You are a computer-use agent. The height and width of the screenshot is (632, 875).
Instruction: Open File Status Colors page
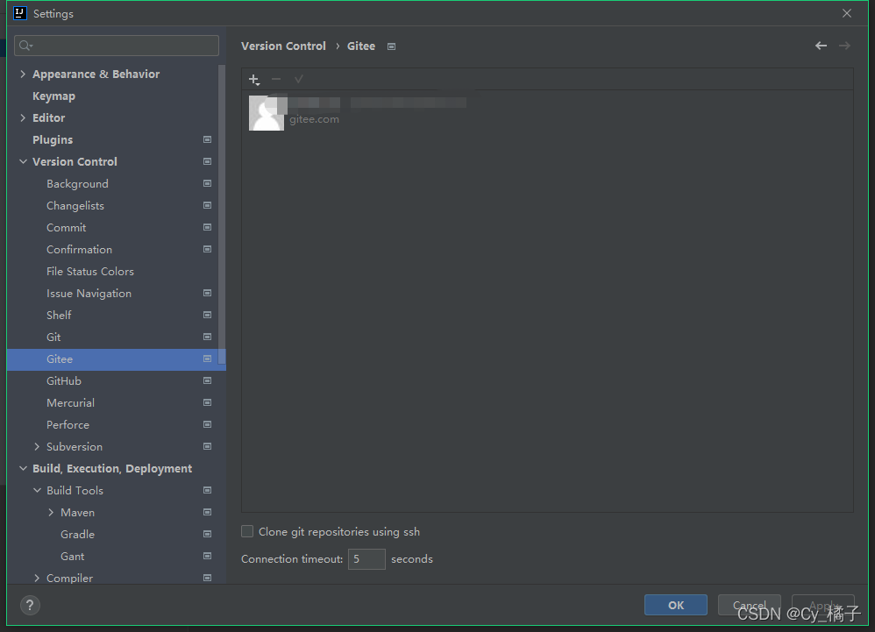point(89,272)
